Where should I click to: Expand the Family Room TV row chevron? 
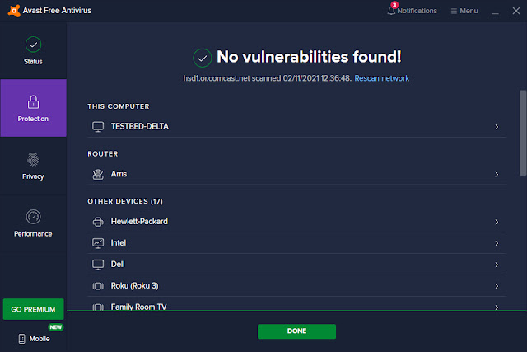[497, 307]
